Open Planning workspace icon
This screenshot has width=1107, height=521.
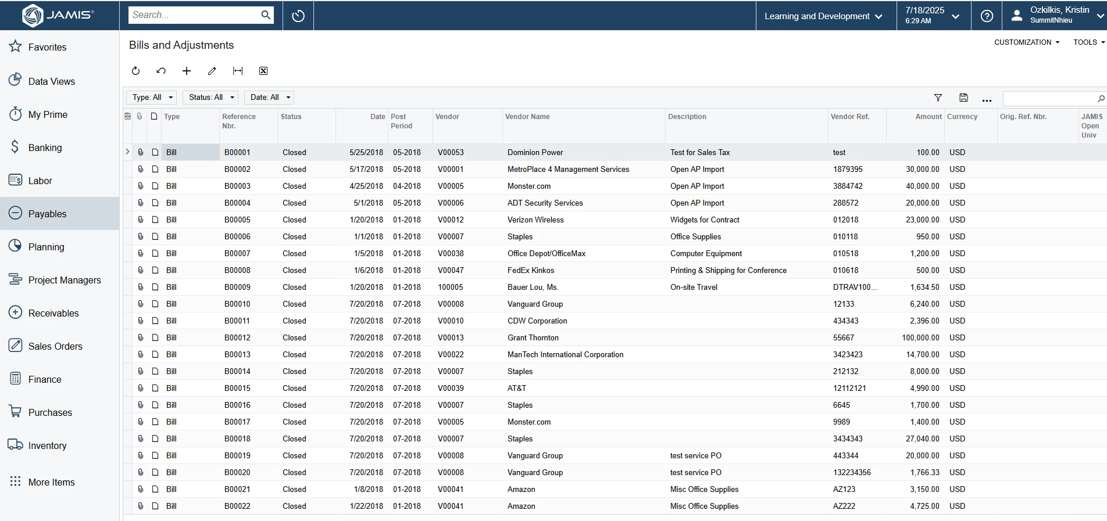tap(16, 246)
